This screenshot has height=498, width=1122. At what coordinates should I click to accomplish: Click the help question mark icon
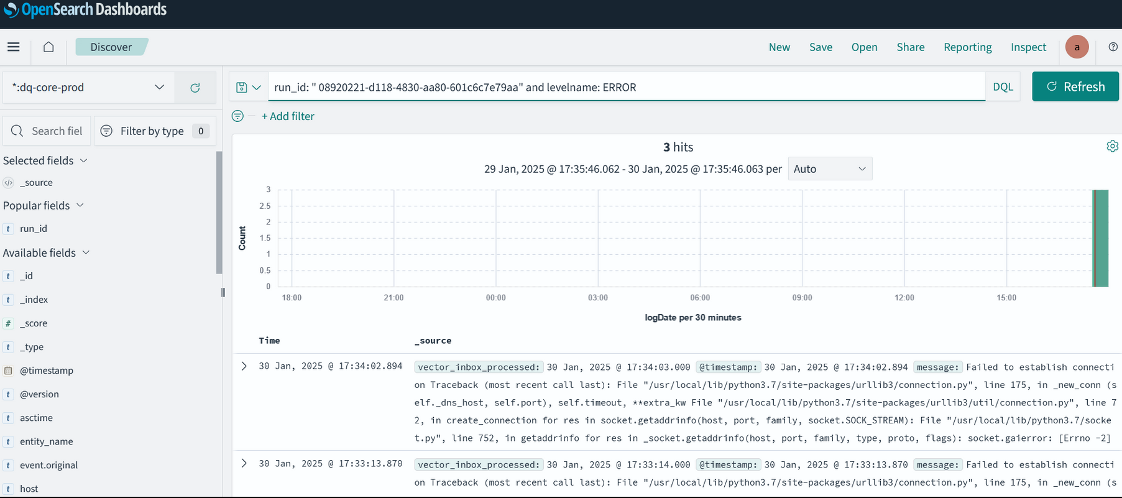click(1113, 47)
